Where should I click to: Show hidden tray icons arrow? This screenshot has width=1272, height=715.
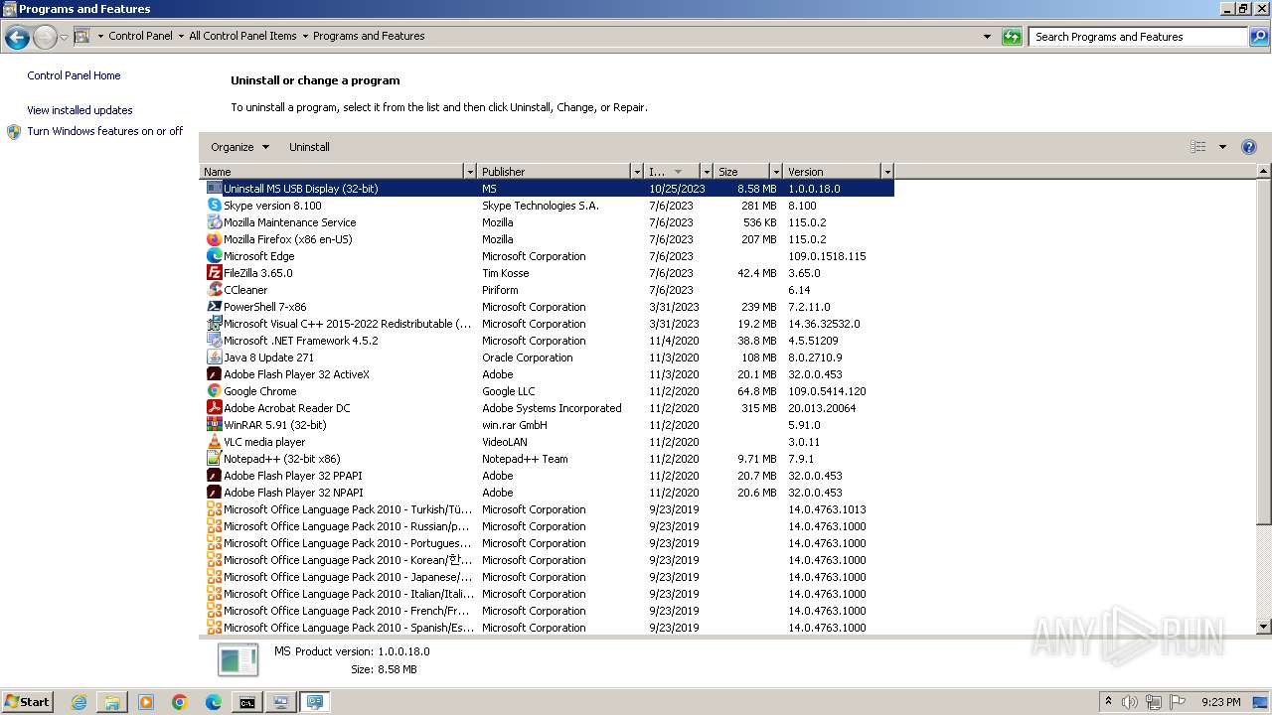point(1108,702)
